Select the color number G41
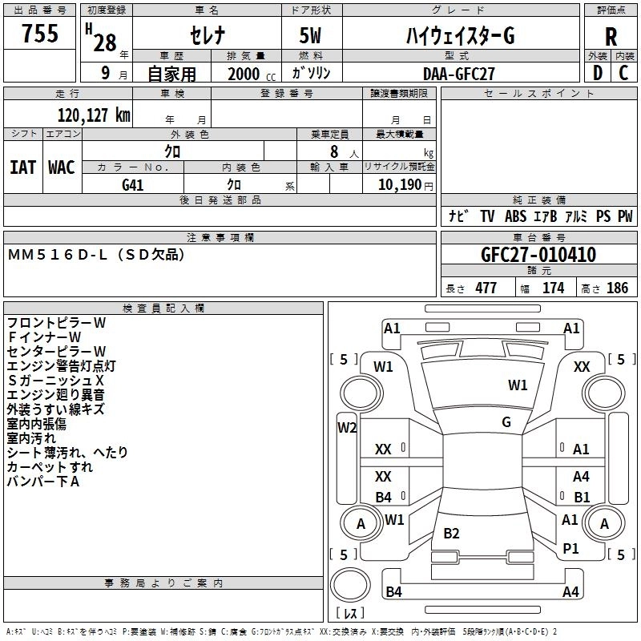 pyautogui.click(x=133, y=183)
